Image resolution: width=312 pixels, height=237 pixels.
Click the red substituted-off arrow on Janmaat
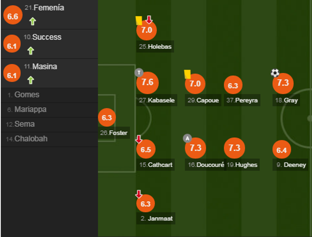pos(139,194)
